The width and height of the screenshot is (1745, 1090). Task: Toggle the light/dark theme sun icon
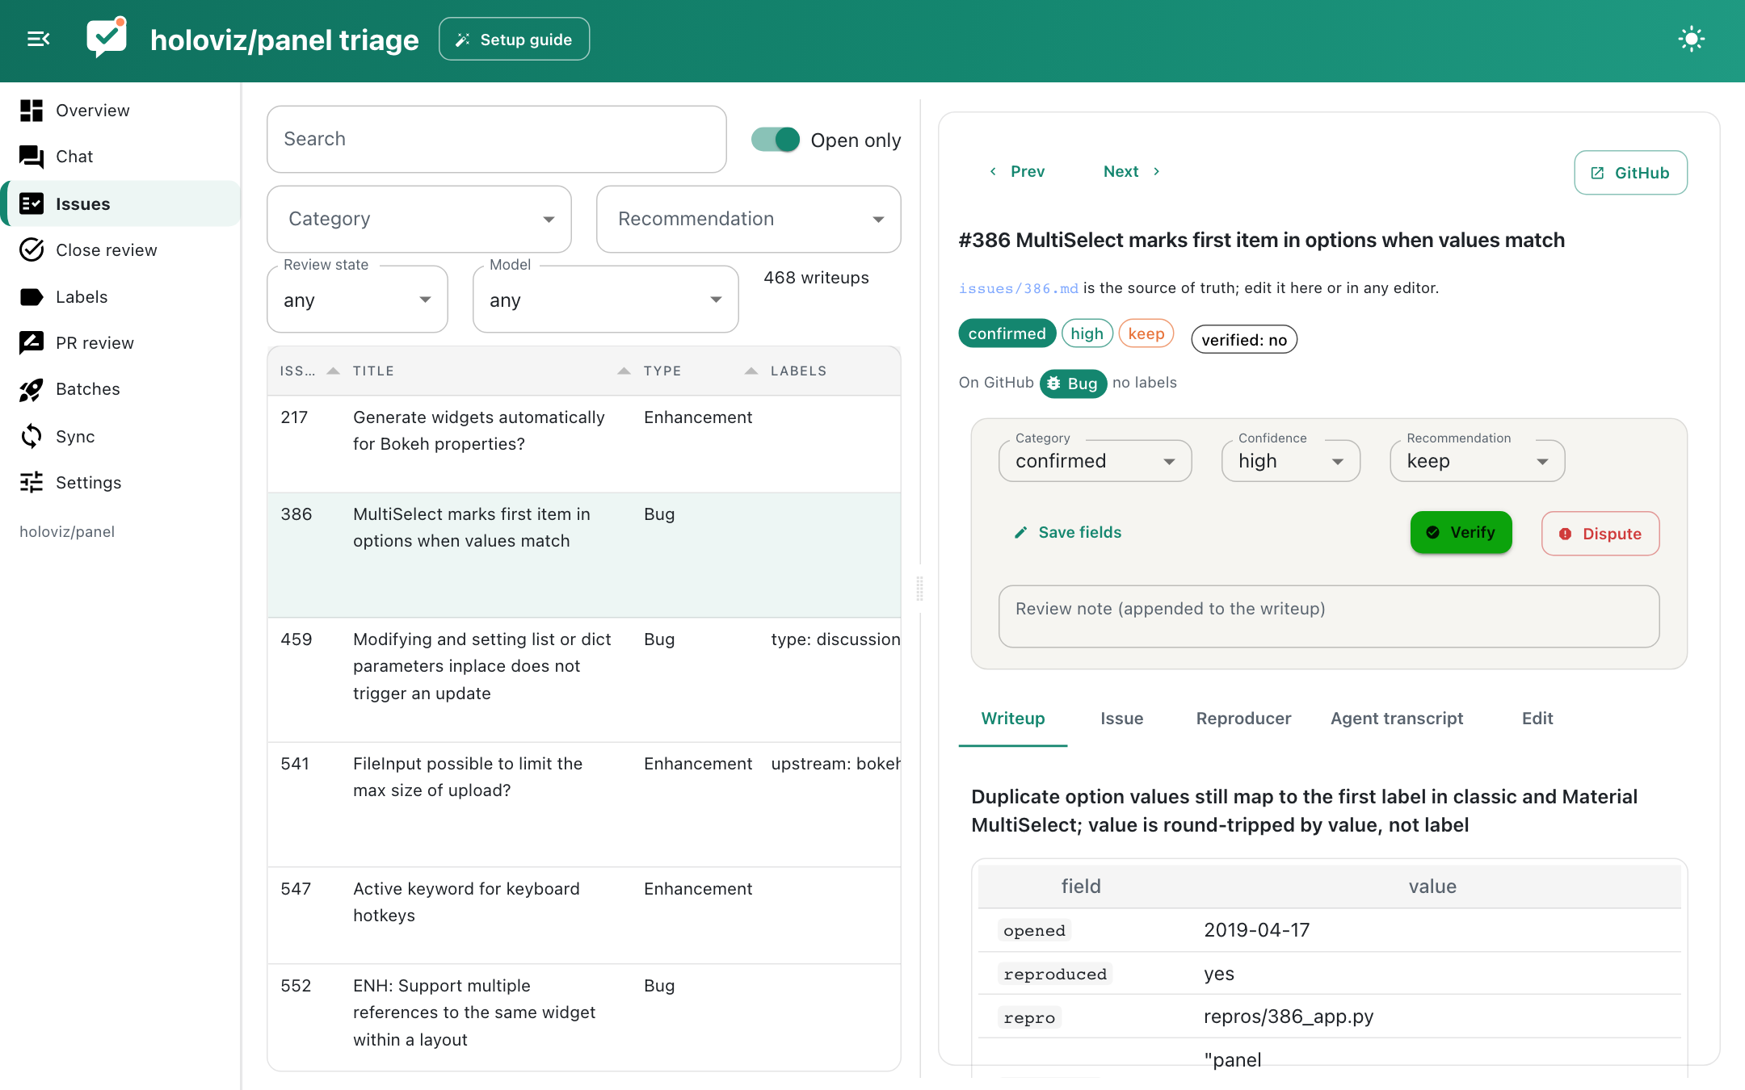pyautogui.click(x=1691, y=39)
